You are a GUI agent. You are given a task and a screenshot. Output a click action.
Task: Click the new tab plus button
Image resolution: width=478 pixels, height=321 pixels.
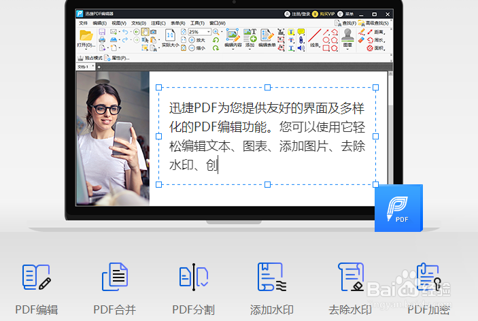coord(99,67)
